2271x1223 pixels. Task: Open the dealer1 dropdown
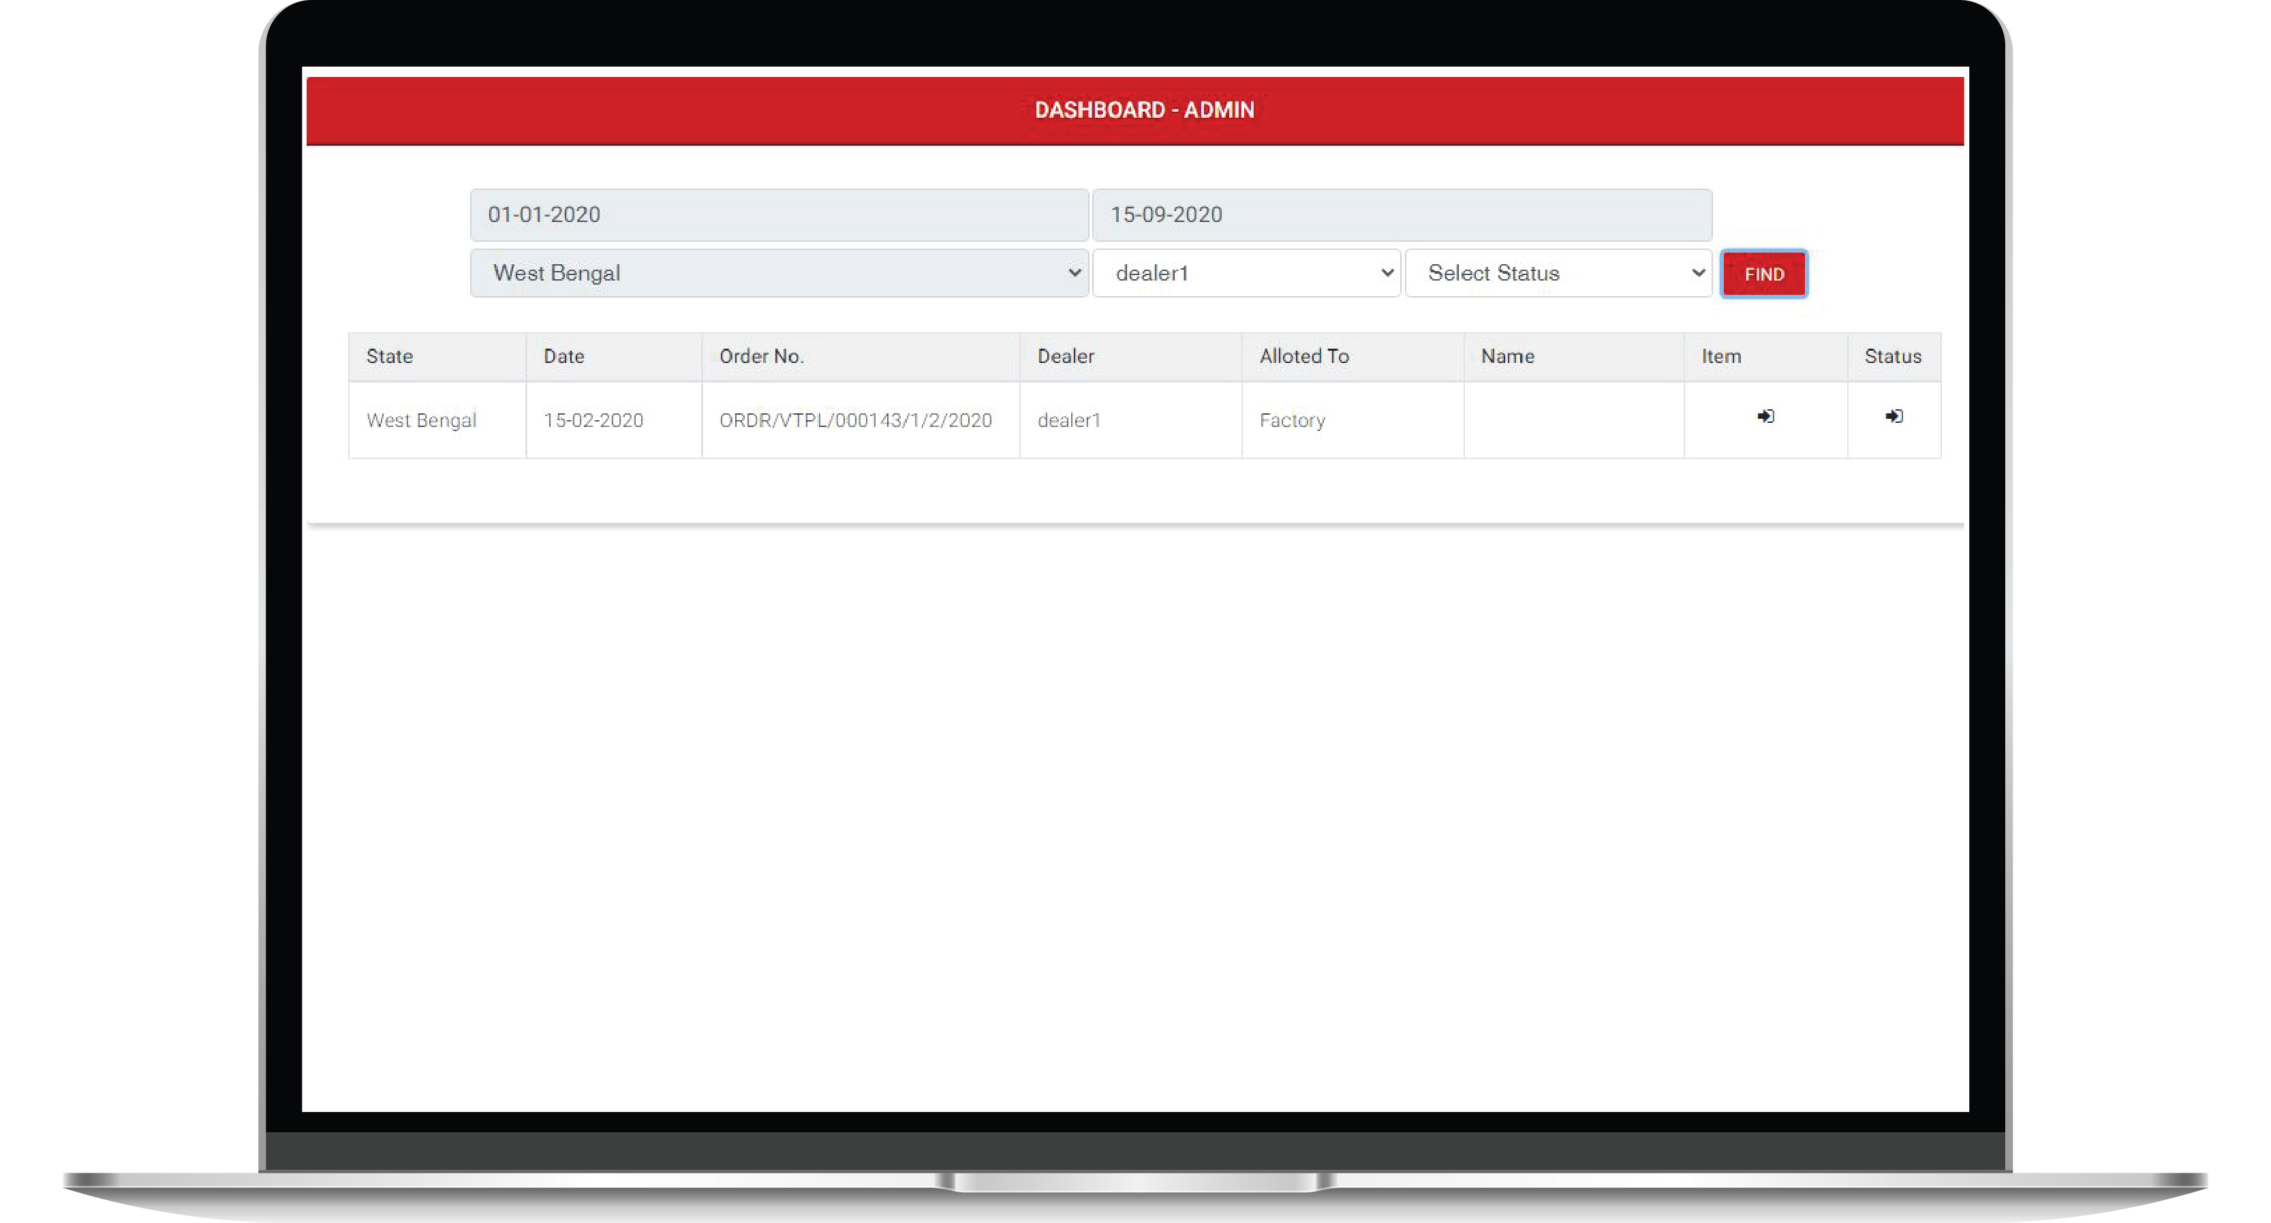click(x=1246, y=273)
